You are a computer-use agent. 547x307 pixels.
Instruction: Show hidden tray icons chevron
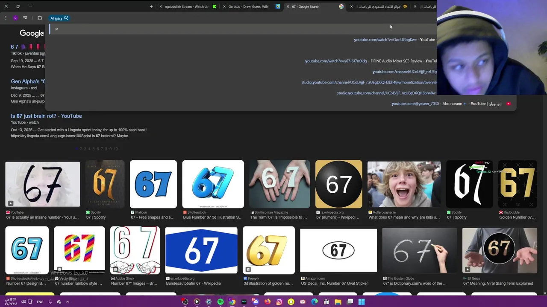coord(68,302)
